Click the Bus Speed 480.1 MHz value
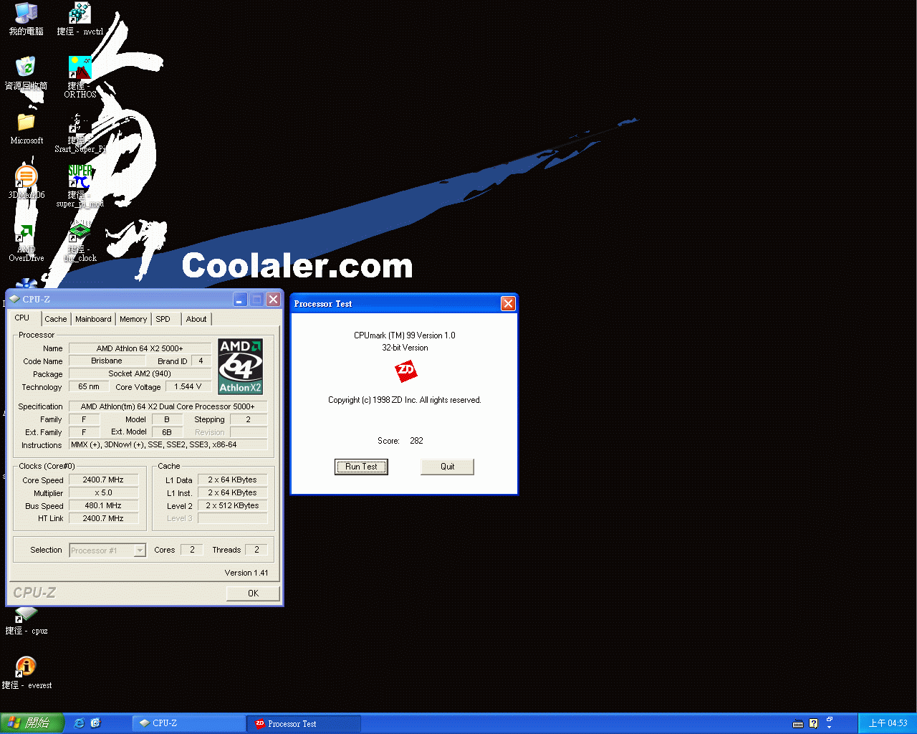 (x=103, y=505)
